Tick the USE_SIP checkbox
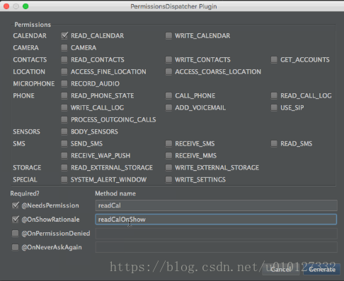The width and height of the screenshot is (344, 281). [274, 107]
